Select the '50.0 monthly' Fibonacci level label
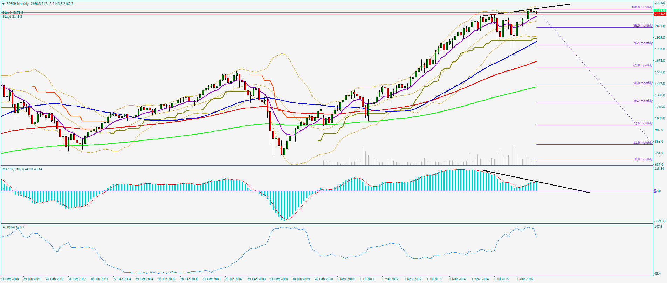 coord(643,83)
